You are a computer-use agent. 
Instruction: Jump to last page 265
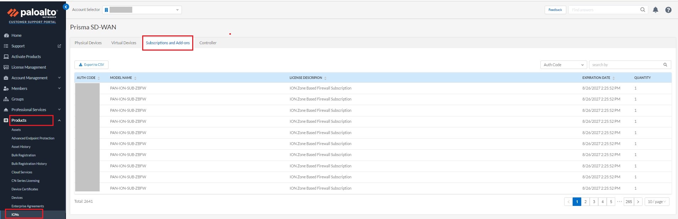(x=629, y=202)
